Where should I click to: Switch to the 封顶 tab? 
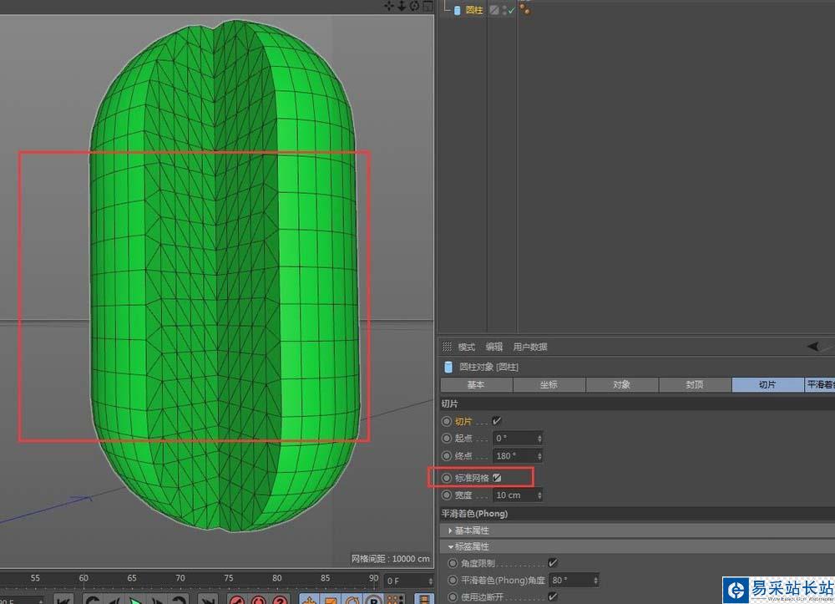[695, 384]
